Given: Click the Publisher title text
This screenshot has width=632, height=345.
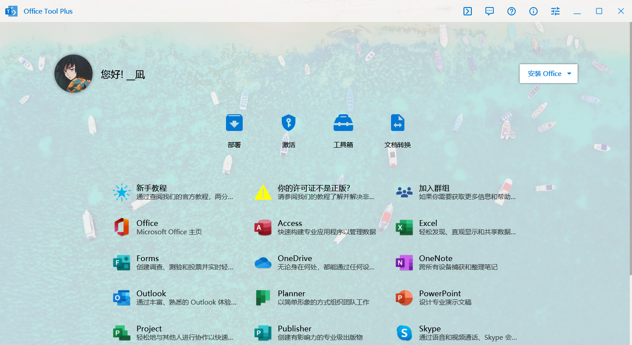Looking at the screenshot, I should 294,329.
